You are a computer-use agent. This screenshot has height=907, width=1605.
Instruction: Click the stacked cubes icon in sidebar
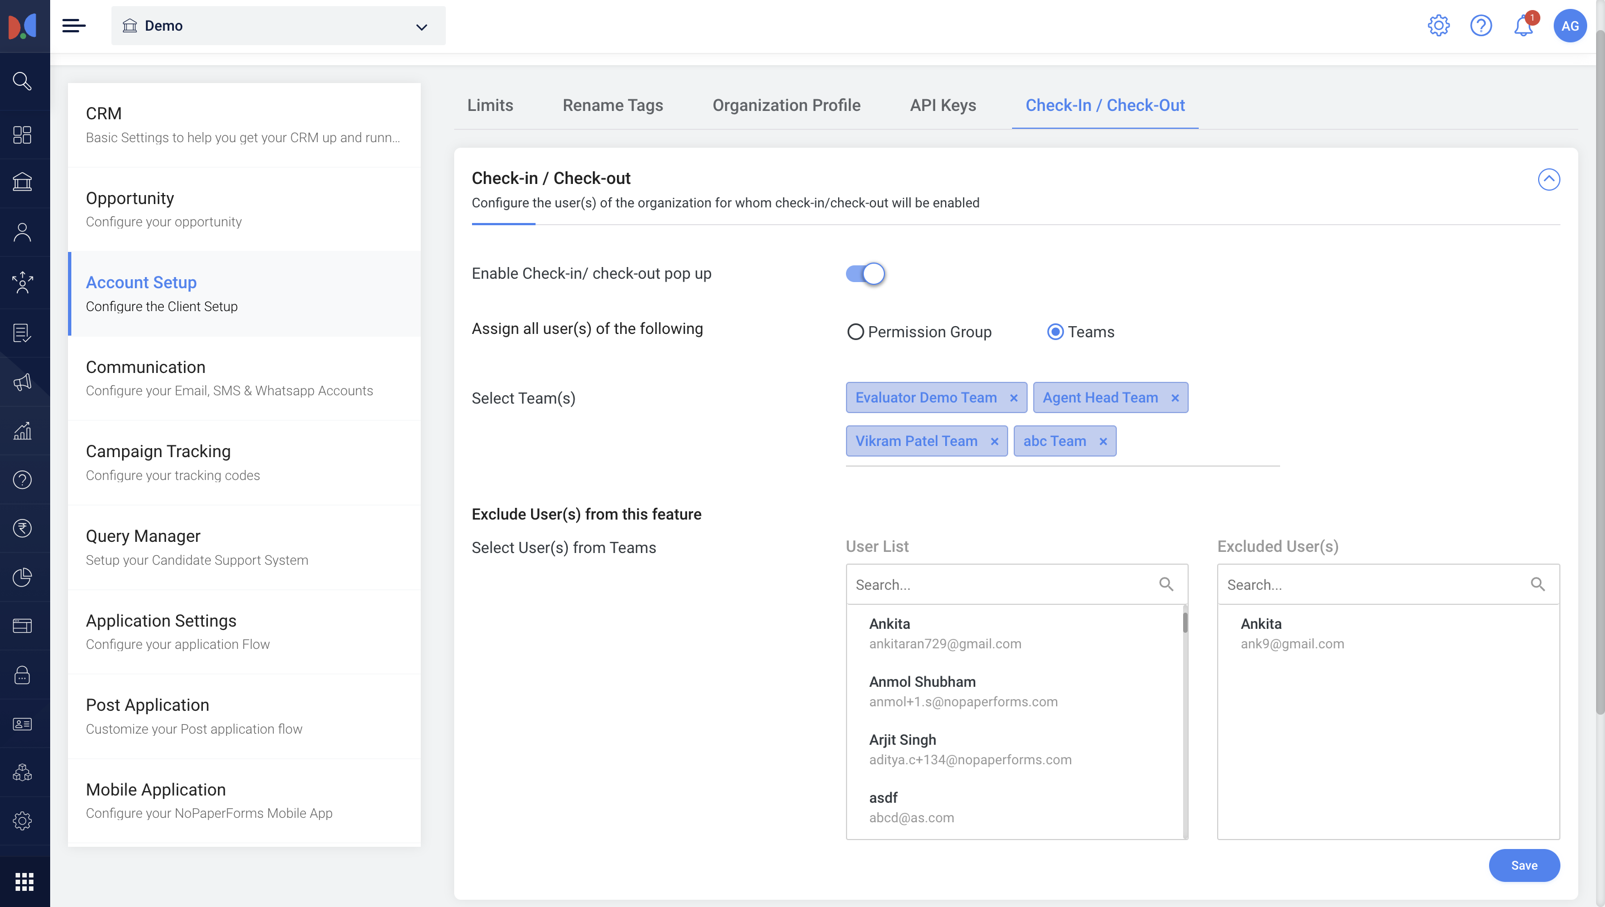point(22,772)
